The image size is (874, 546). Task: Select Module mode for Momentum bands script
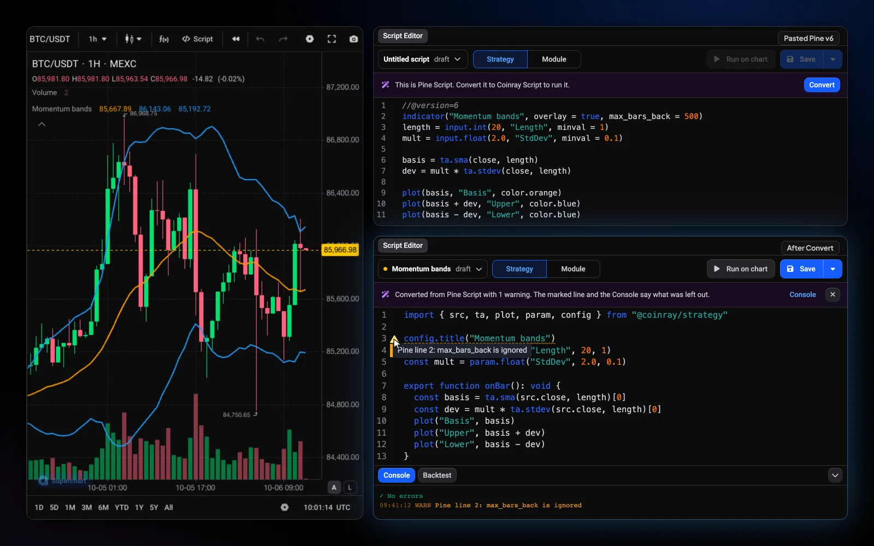click(573, 269)
